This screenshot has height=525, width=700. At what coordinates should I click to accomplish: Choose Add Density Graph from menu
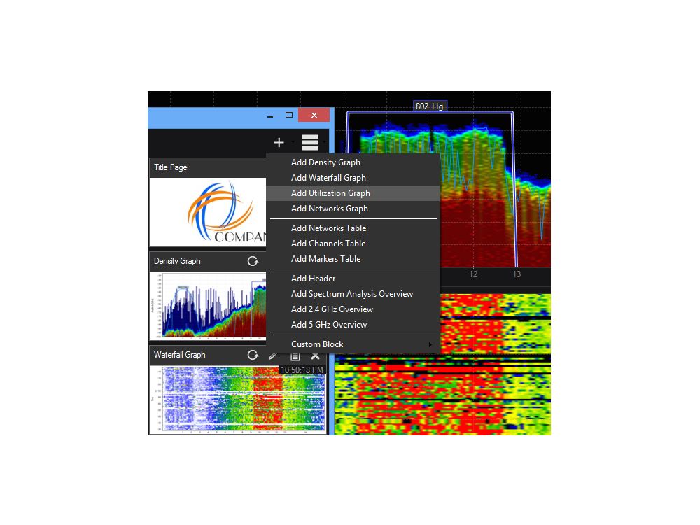pyautogui.click(x=353, y=162)
